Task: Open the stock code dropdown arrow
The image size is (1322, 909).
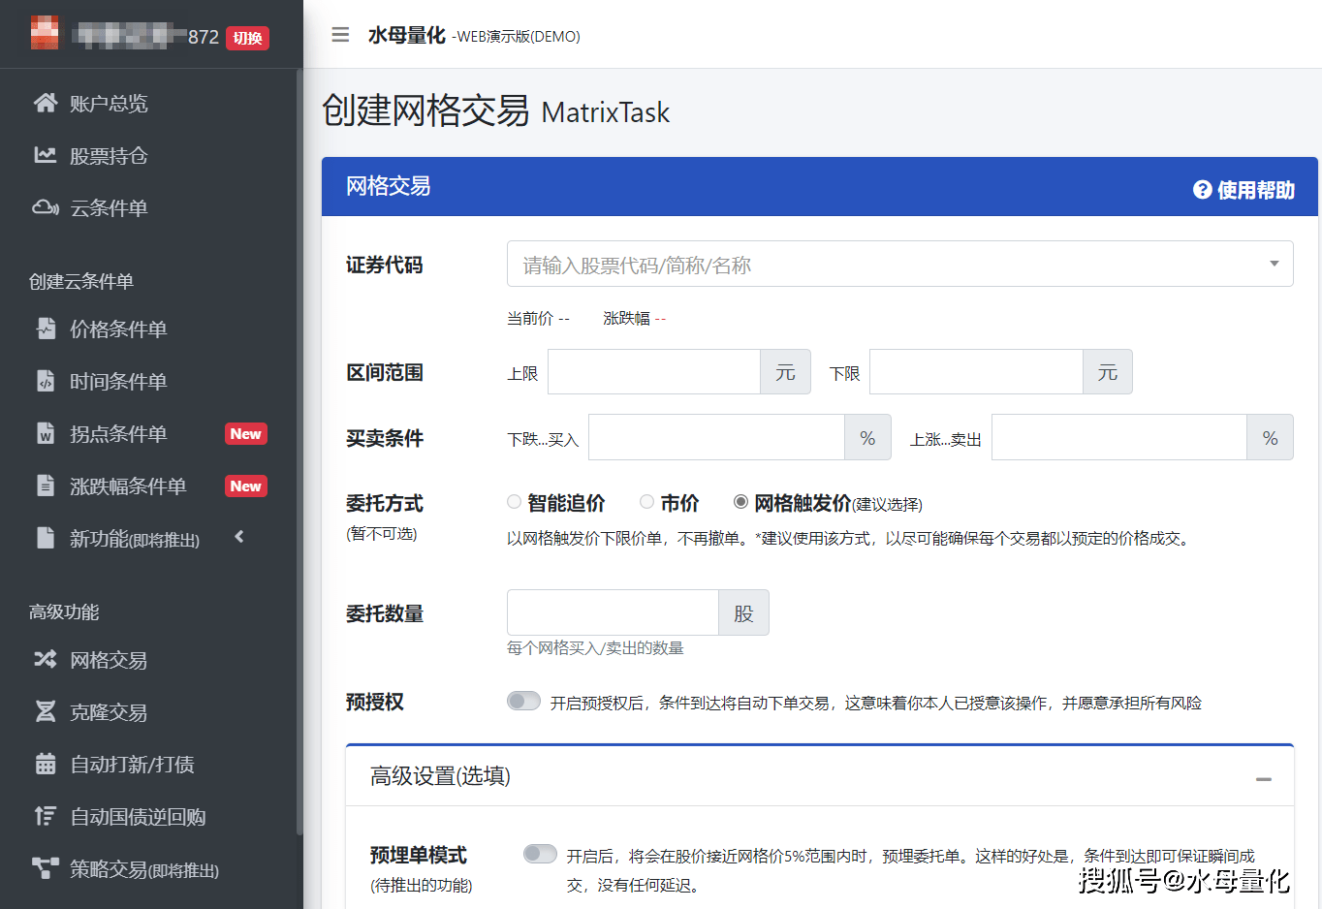Action: click(x=1274, y=264)
